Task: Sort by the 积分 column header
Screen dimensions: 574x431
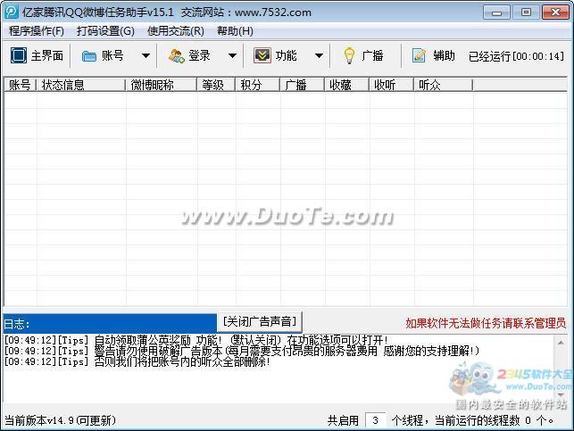Action: click(x=258, y=85)
